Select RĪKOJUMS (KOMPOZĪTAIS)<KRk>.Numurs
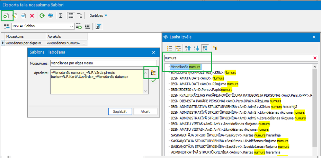 [204, 73]
